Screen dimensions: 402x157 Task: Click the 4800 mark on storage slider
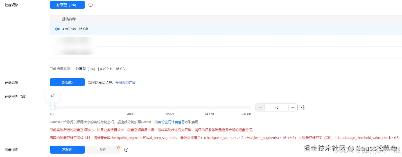[131, 114]
